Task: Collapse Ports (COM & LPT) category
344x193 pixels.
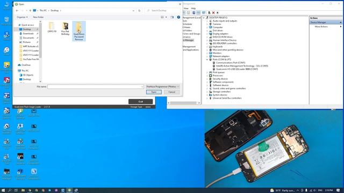Action: point(207,60)
